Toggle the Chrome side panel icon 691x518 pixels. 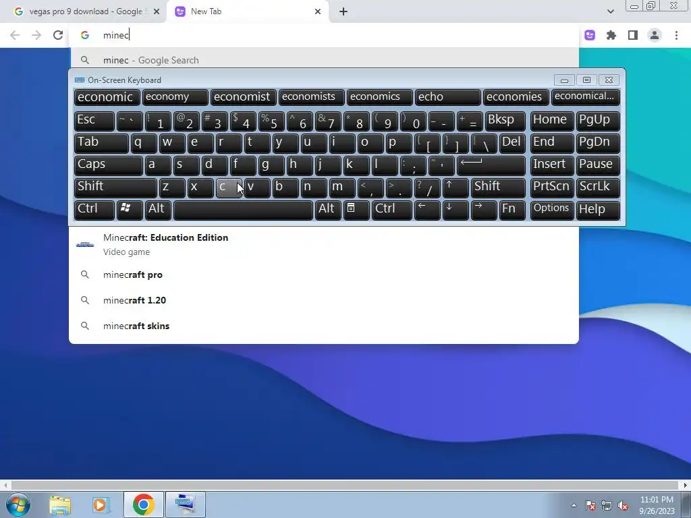(x=633, y=35)
